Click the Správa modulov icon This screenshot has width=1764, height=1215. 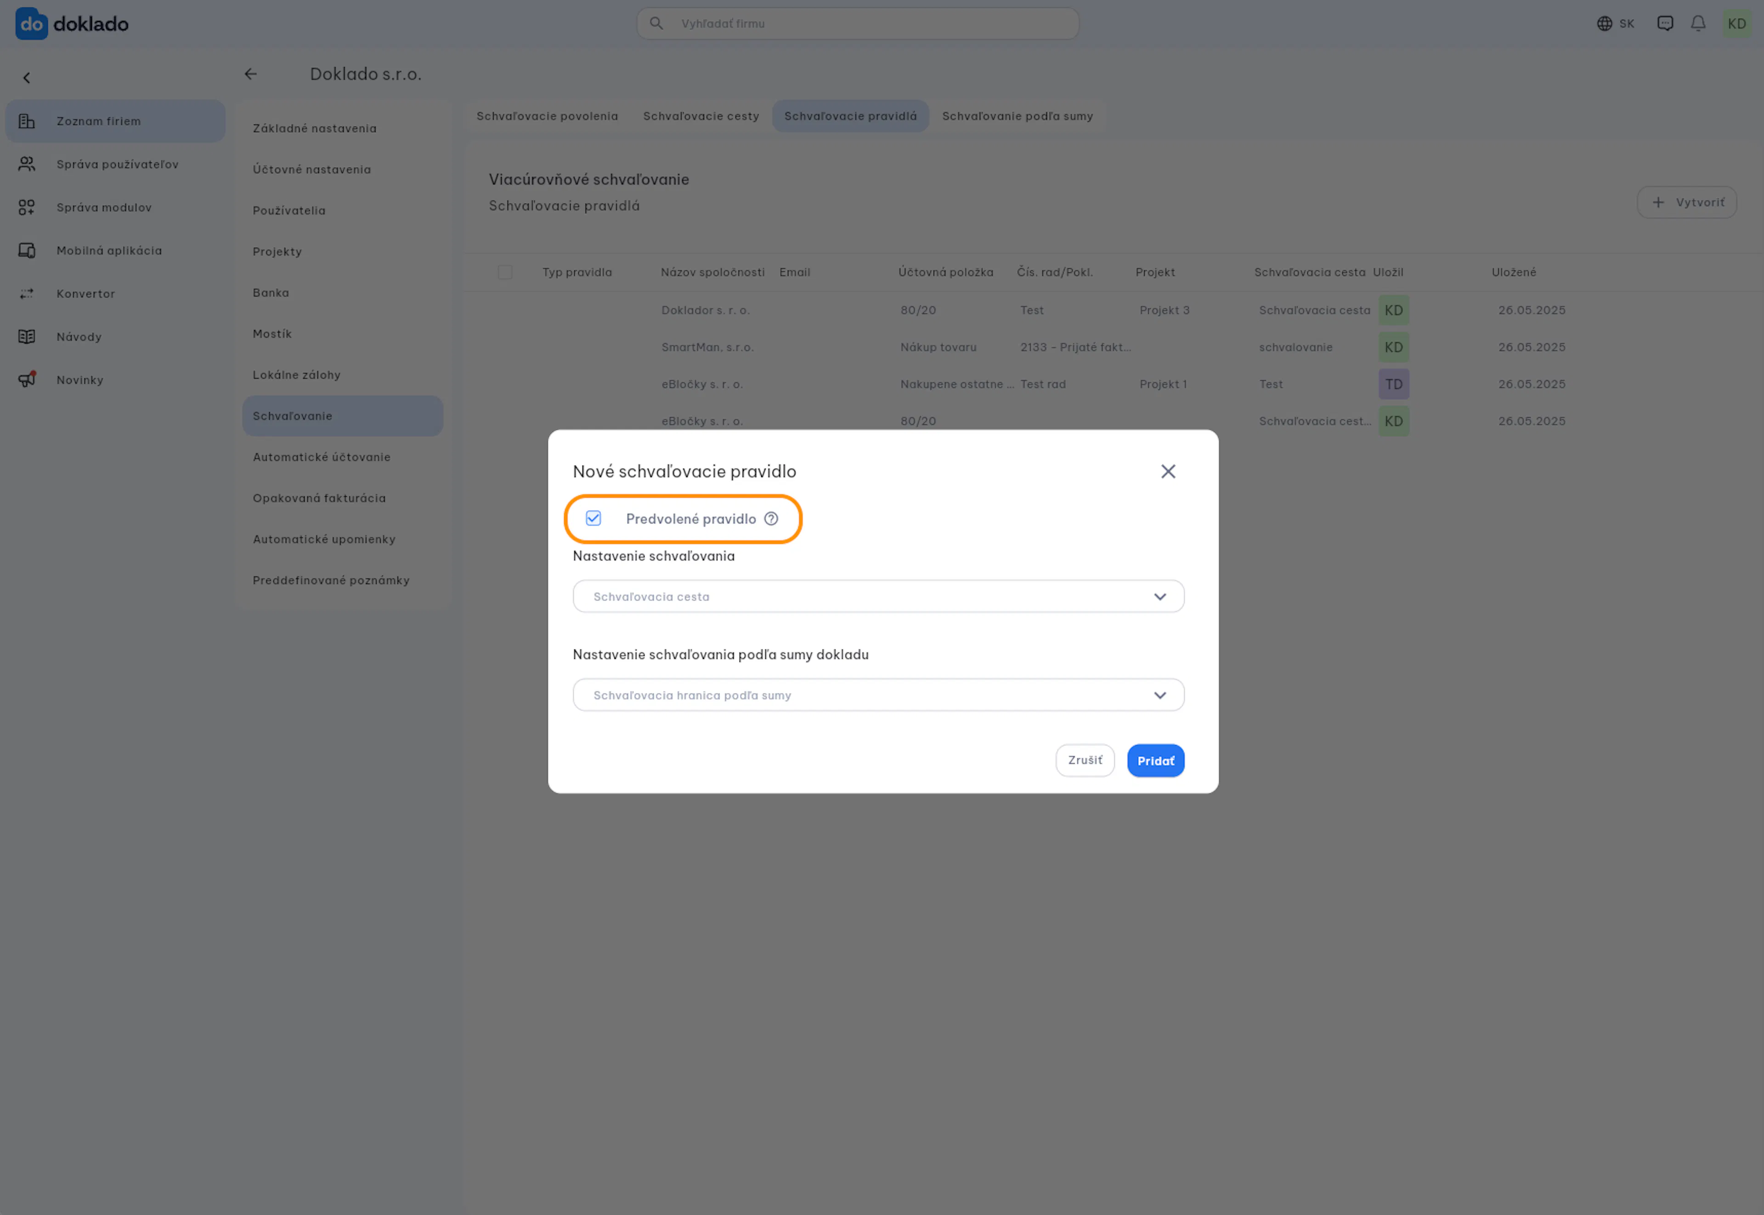(27, 207)
